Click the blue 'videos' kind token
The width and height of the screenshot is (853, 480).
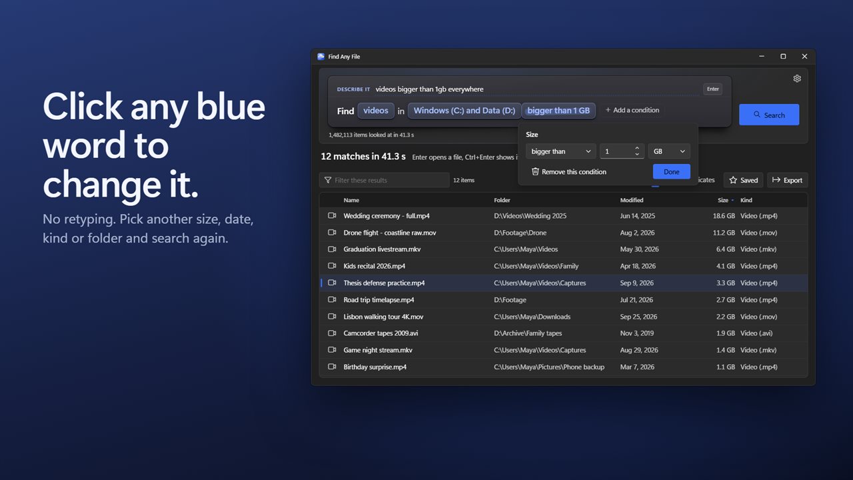(376, 111)
